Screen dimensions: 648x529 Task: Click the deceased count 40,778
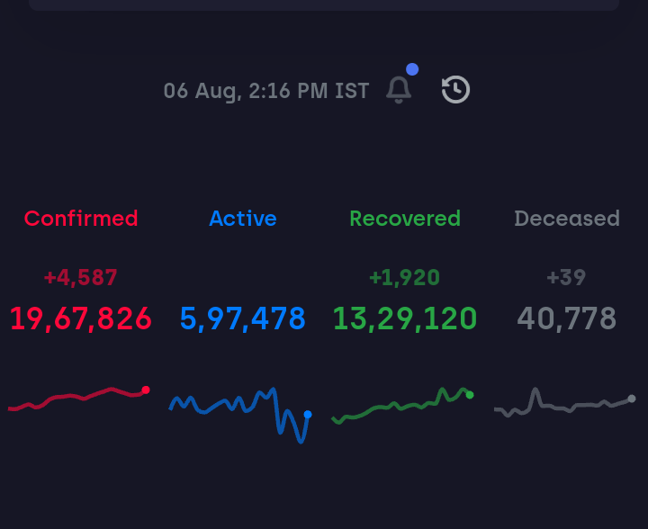(567, 318)
